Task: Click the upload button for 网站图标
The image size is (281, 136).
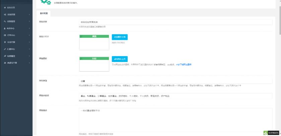Action: pos(120,59)
